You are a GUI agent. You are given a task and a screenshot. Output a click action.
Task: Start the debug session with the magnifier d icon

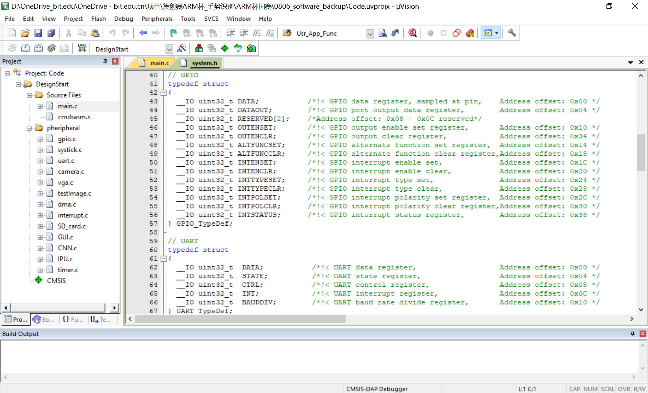412,33
